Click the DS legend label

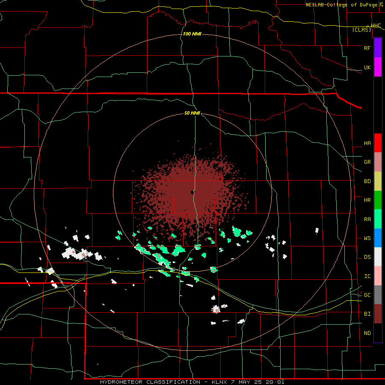(367, 257)
